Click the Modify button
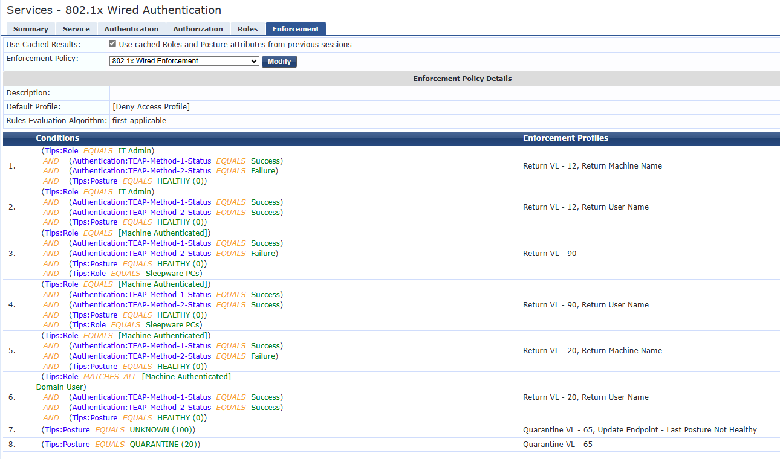 coord(279,62)
